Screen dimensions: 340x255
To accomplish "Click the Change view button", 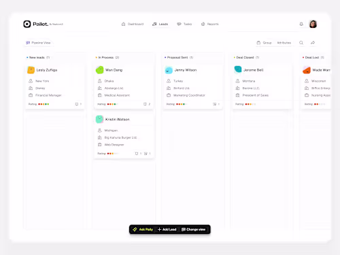I will (193, 229).
